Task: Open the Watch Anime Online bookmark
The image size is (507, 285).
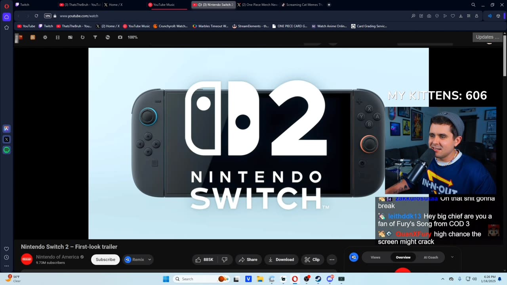Action: pos(329,26)
